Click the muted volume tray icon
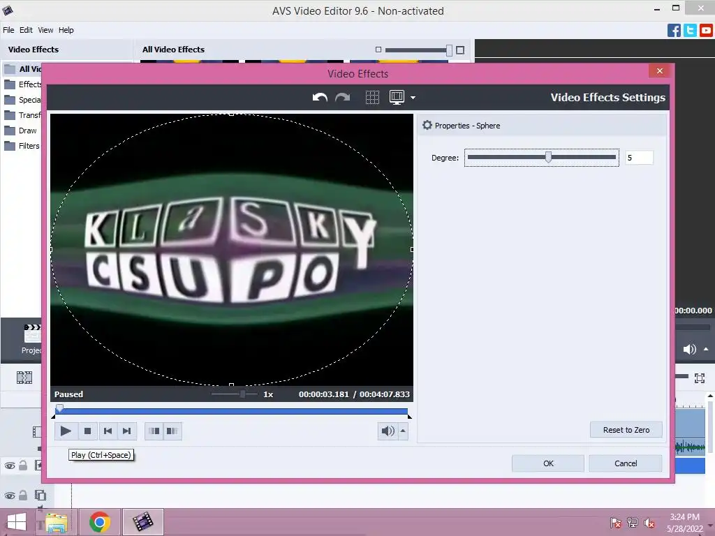 tap(649, 523)
